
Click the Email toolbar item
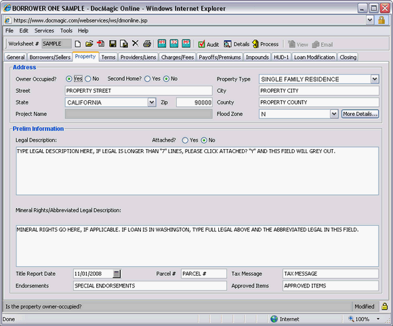[x=323, y=45]
